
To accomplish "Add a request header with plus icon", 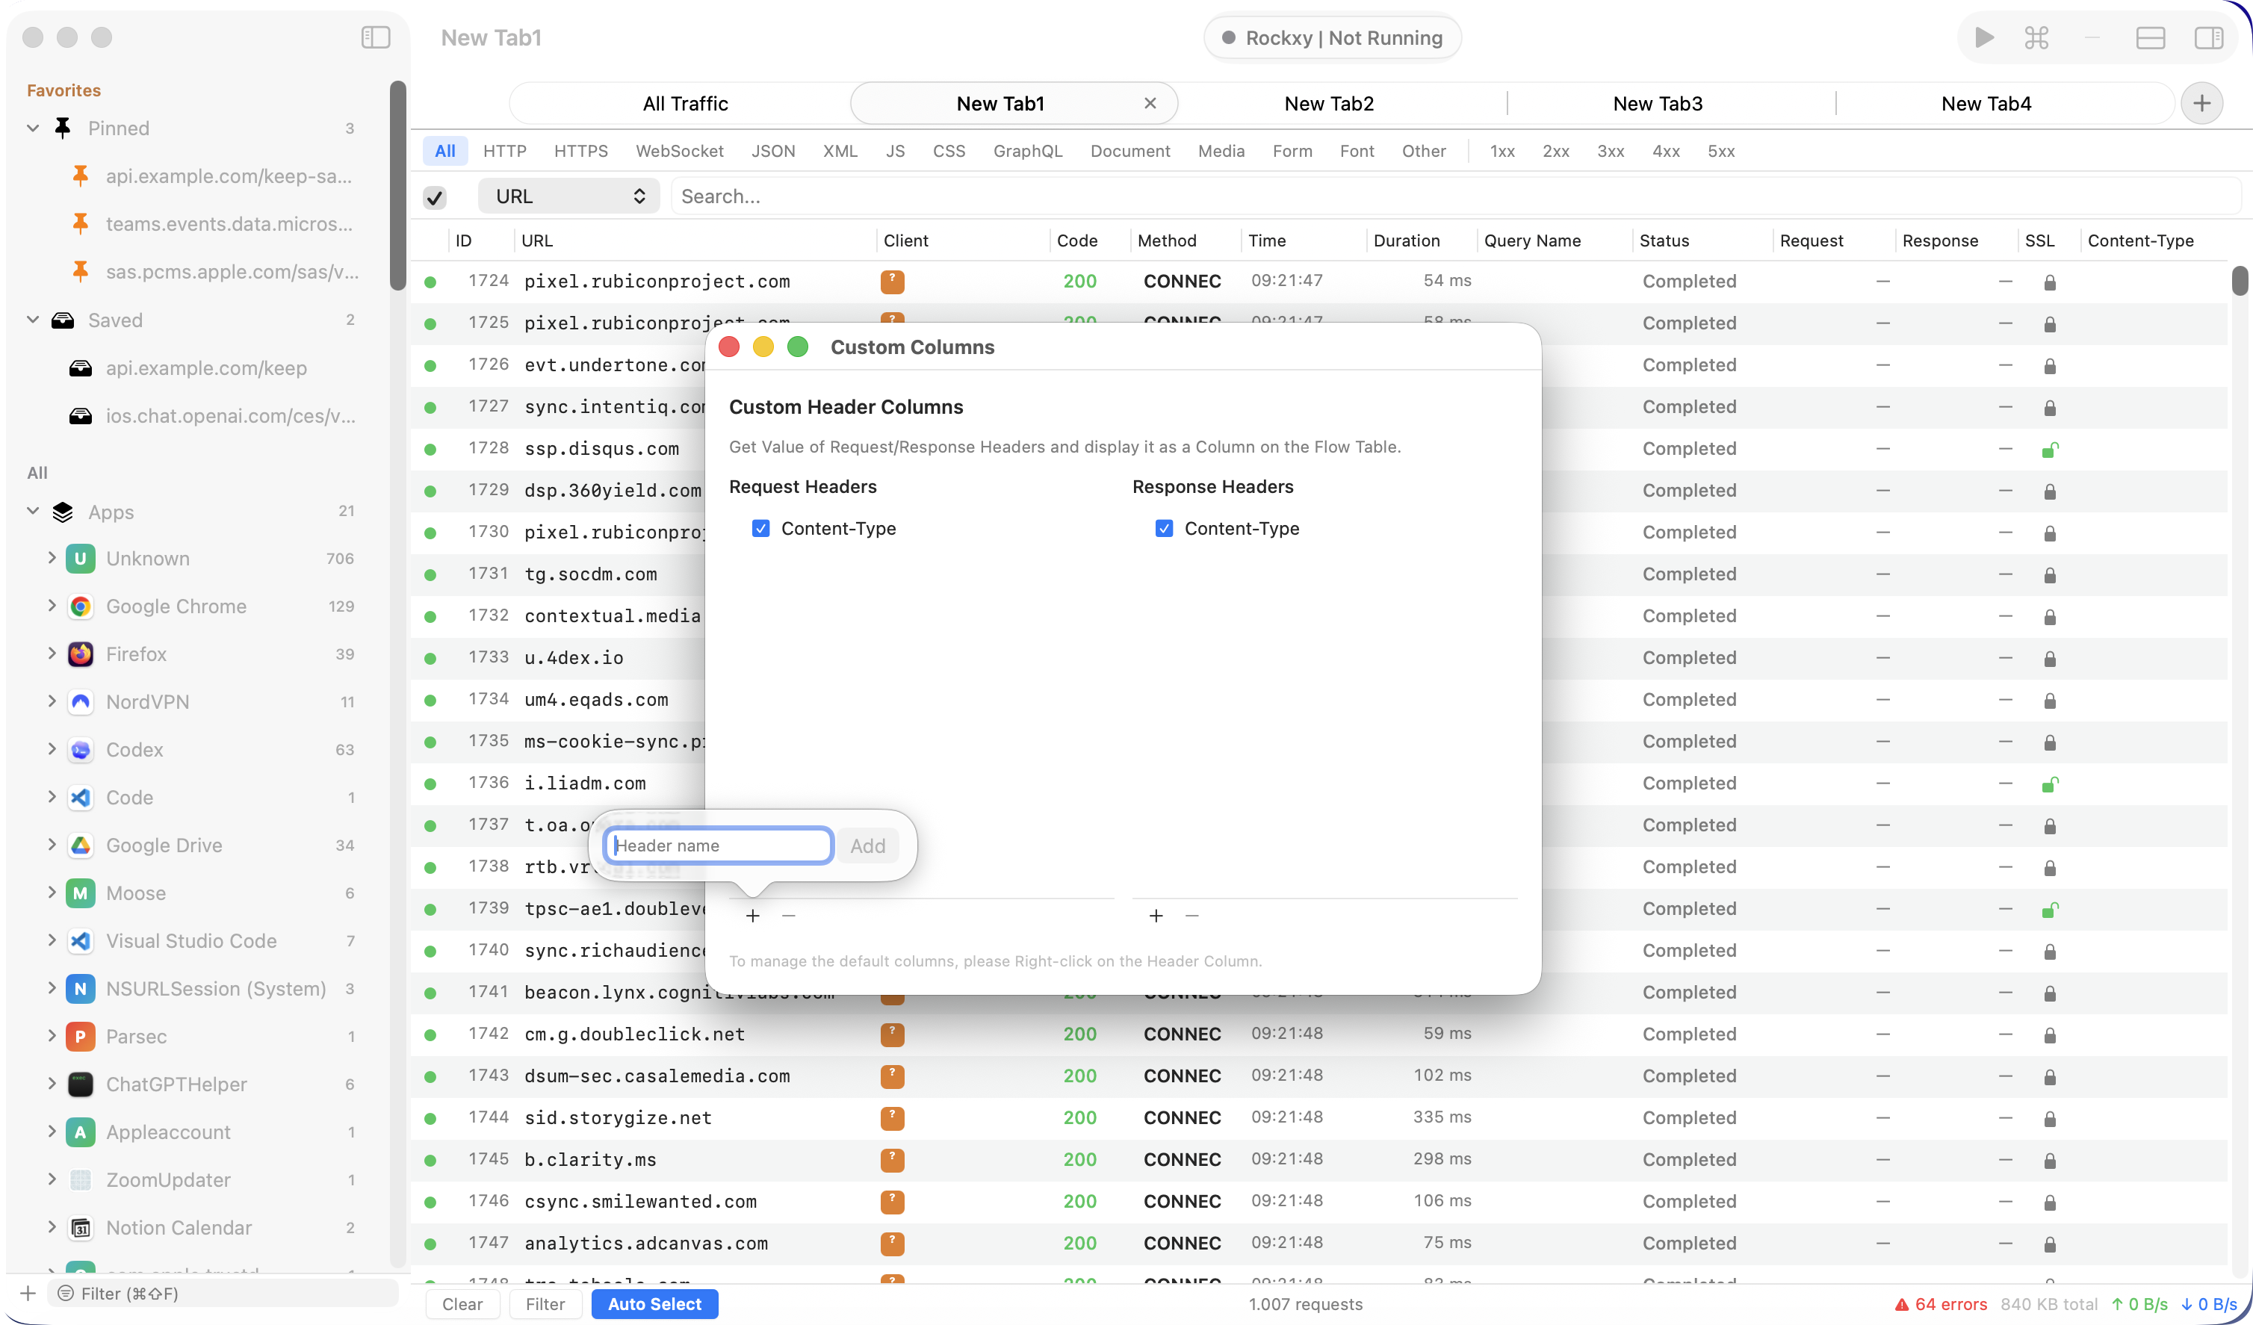I will click(753, 916).
